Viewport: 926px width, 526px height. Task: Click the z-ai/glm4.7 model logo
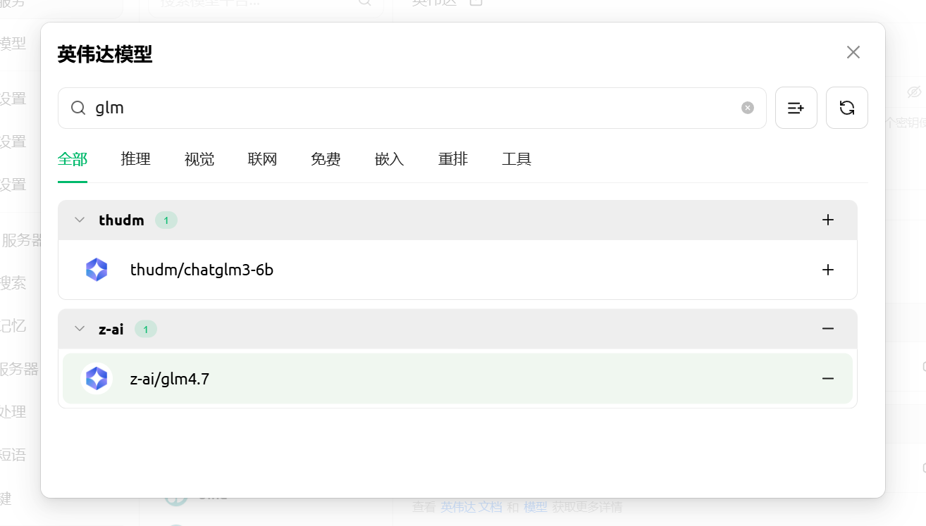click(x=97, y=379)
